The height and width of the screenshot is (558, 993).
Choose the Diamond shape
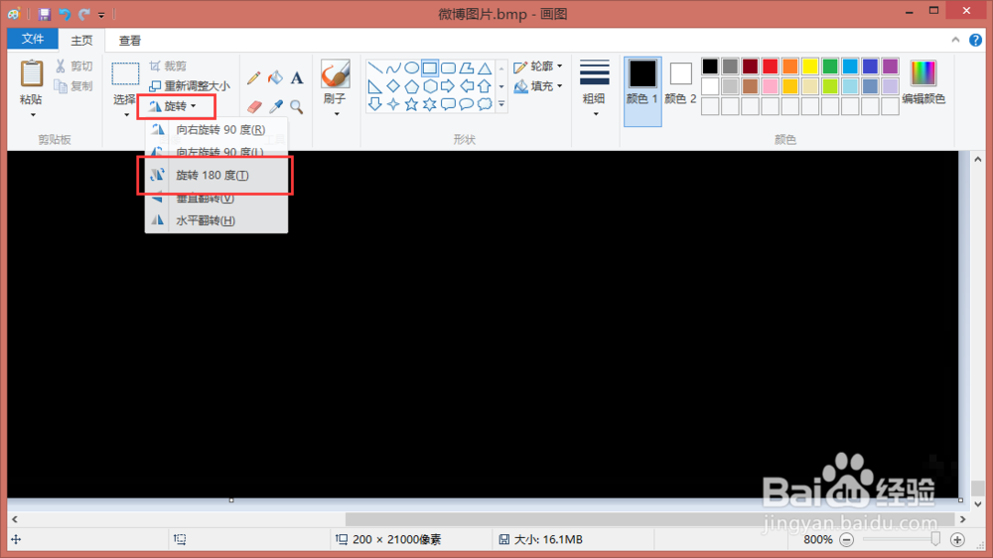[393, 86]
